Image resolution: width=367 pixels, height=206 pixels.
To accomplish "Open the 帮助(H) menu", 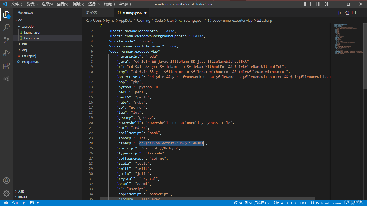I will click(x=125, y=4).
